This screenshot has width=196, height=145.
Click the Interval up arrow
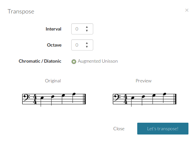point(87,27)
